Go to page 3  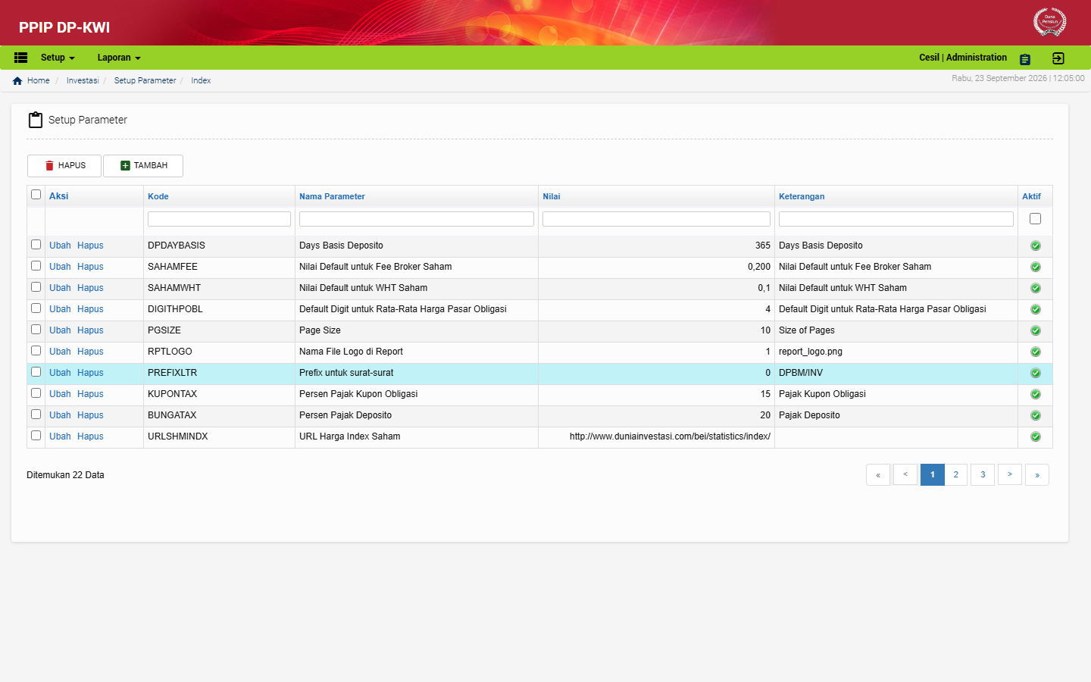(983, 475)
